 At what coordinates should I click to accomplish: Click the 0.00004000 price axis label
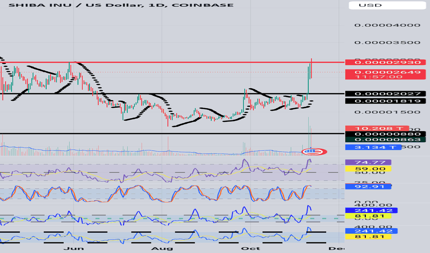tap(387, 25)
